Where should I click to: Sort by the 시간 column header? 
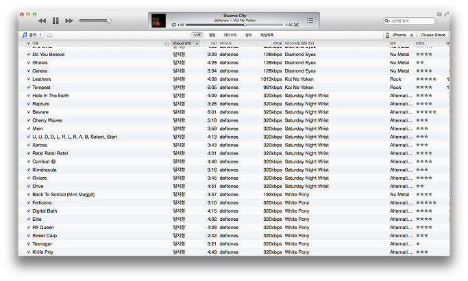point(213,44)
